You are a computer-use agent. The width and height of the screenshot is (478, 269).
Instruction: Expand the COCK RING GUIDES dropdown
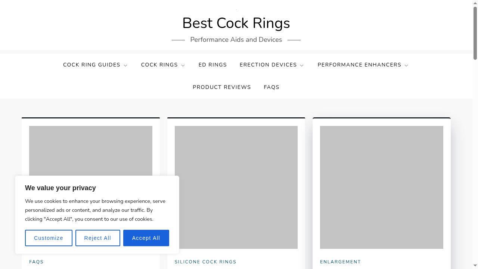[92, 65]
